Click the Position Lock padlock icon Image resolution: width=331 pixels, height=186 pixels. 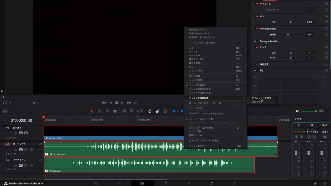click(x=165, y=111)
